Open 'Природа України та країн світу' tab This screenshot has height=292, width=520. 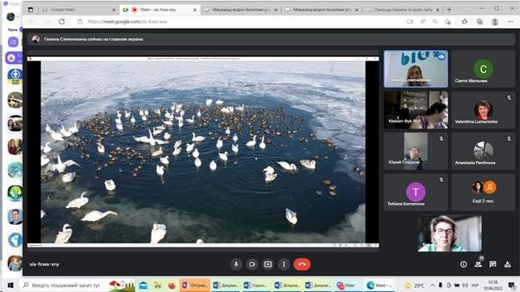pyautogui.click(x=402, y=10)
